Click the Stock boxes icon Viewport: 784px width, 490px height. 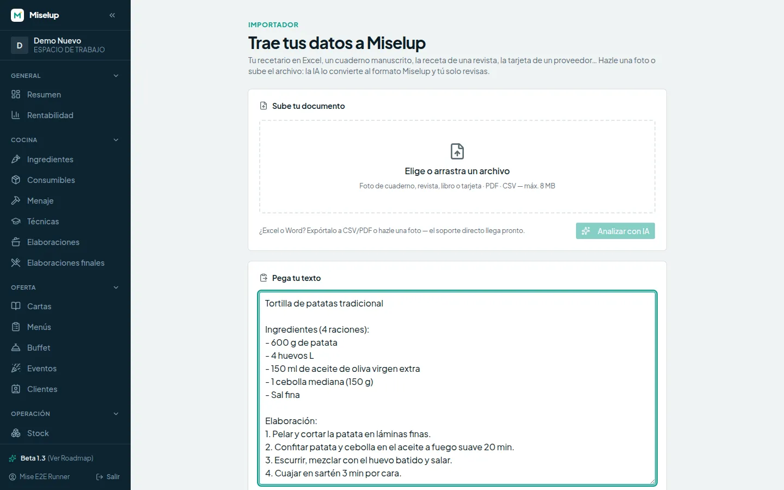16,433
